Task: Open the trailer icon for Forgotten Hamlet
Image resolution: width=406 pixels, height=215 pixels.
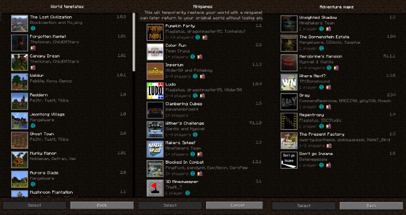Action: [32, 48]
